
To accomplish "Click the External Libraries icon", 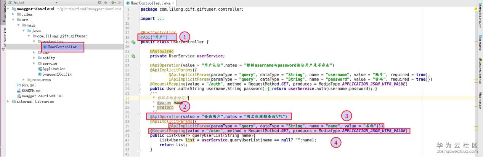I will click(13, 101).
